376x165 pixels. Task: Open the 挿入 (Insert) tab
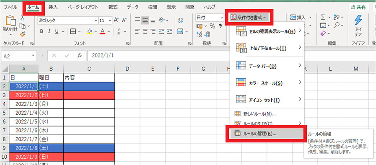pos(53,7)
